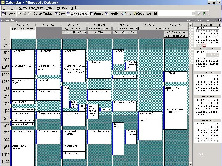Click the Move to Folder icon
222x166 pixels.
pos(25,14)
